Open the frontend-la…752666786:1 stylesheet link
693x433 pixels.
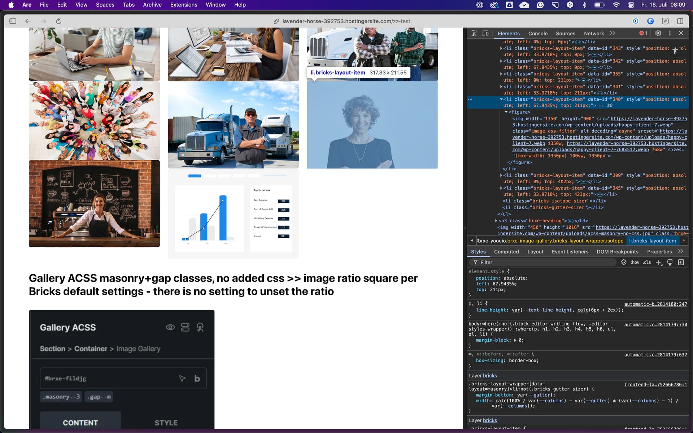point(655,385)
